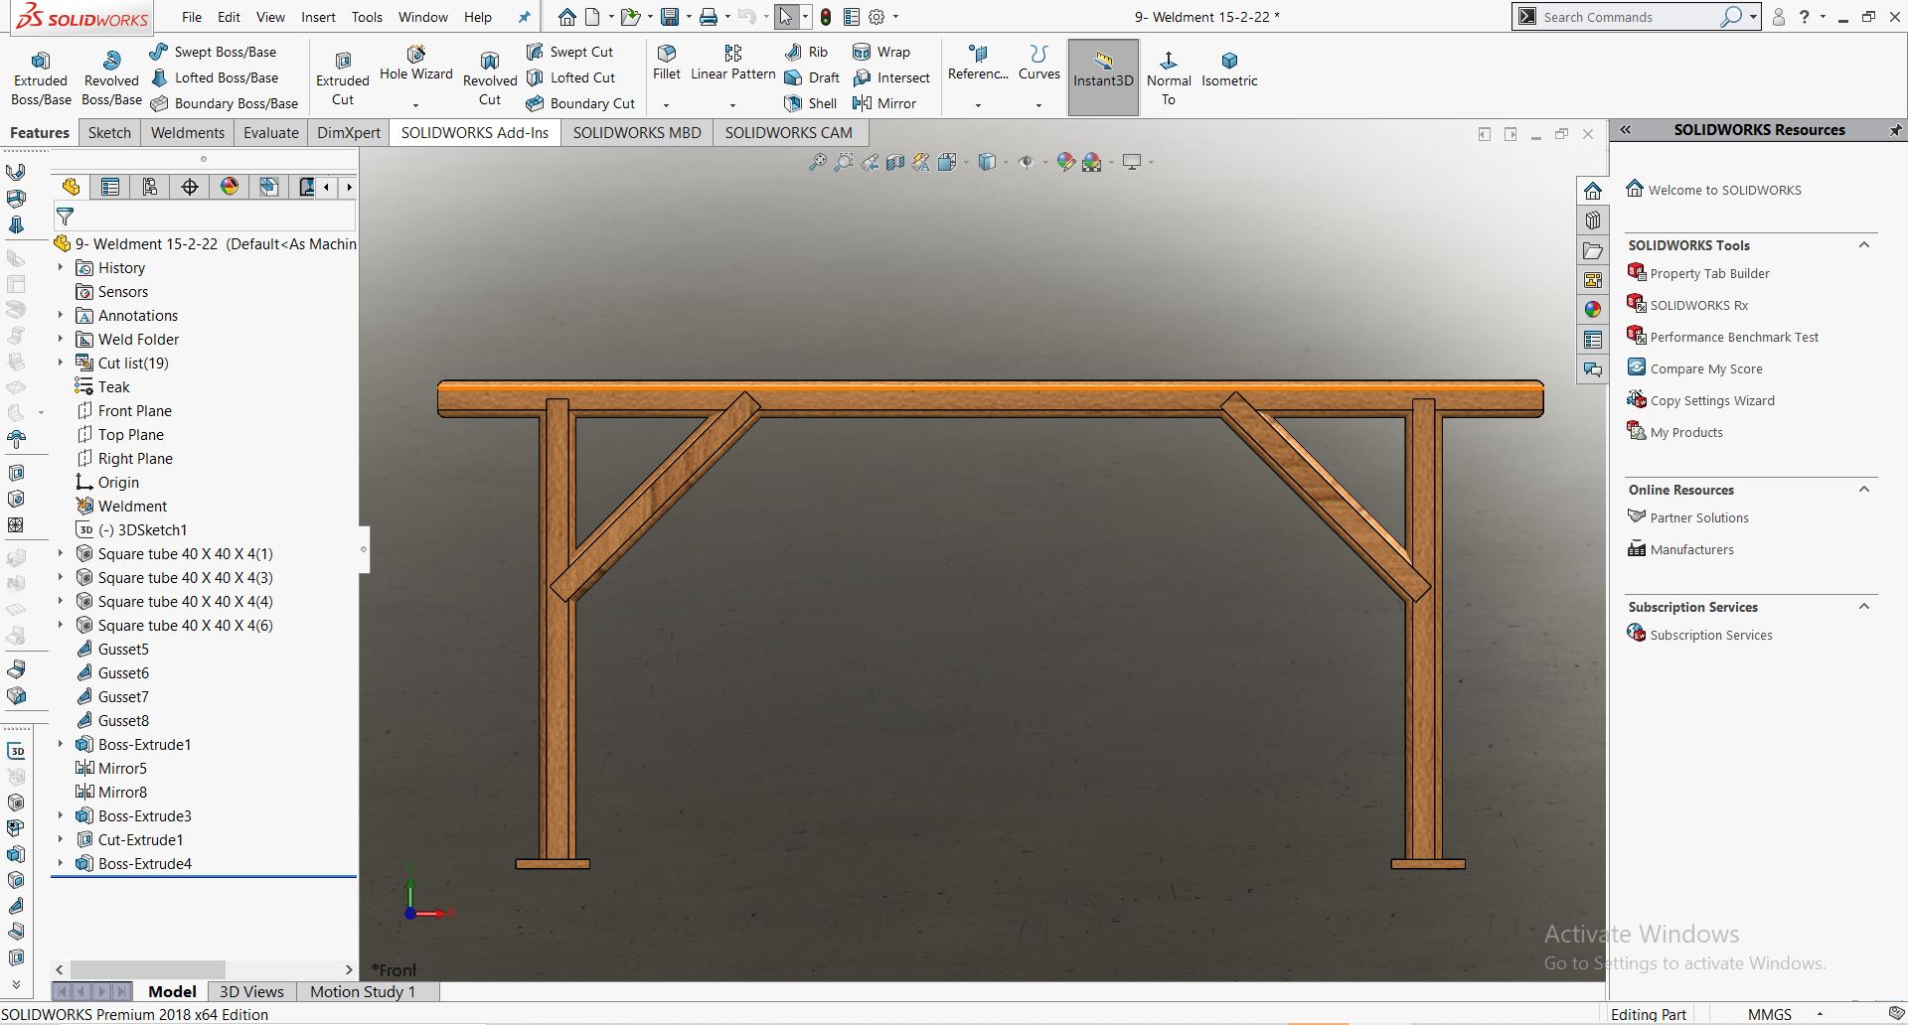
Task: Open the PropertyManager tab icon
Action: point(110,187)
